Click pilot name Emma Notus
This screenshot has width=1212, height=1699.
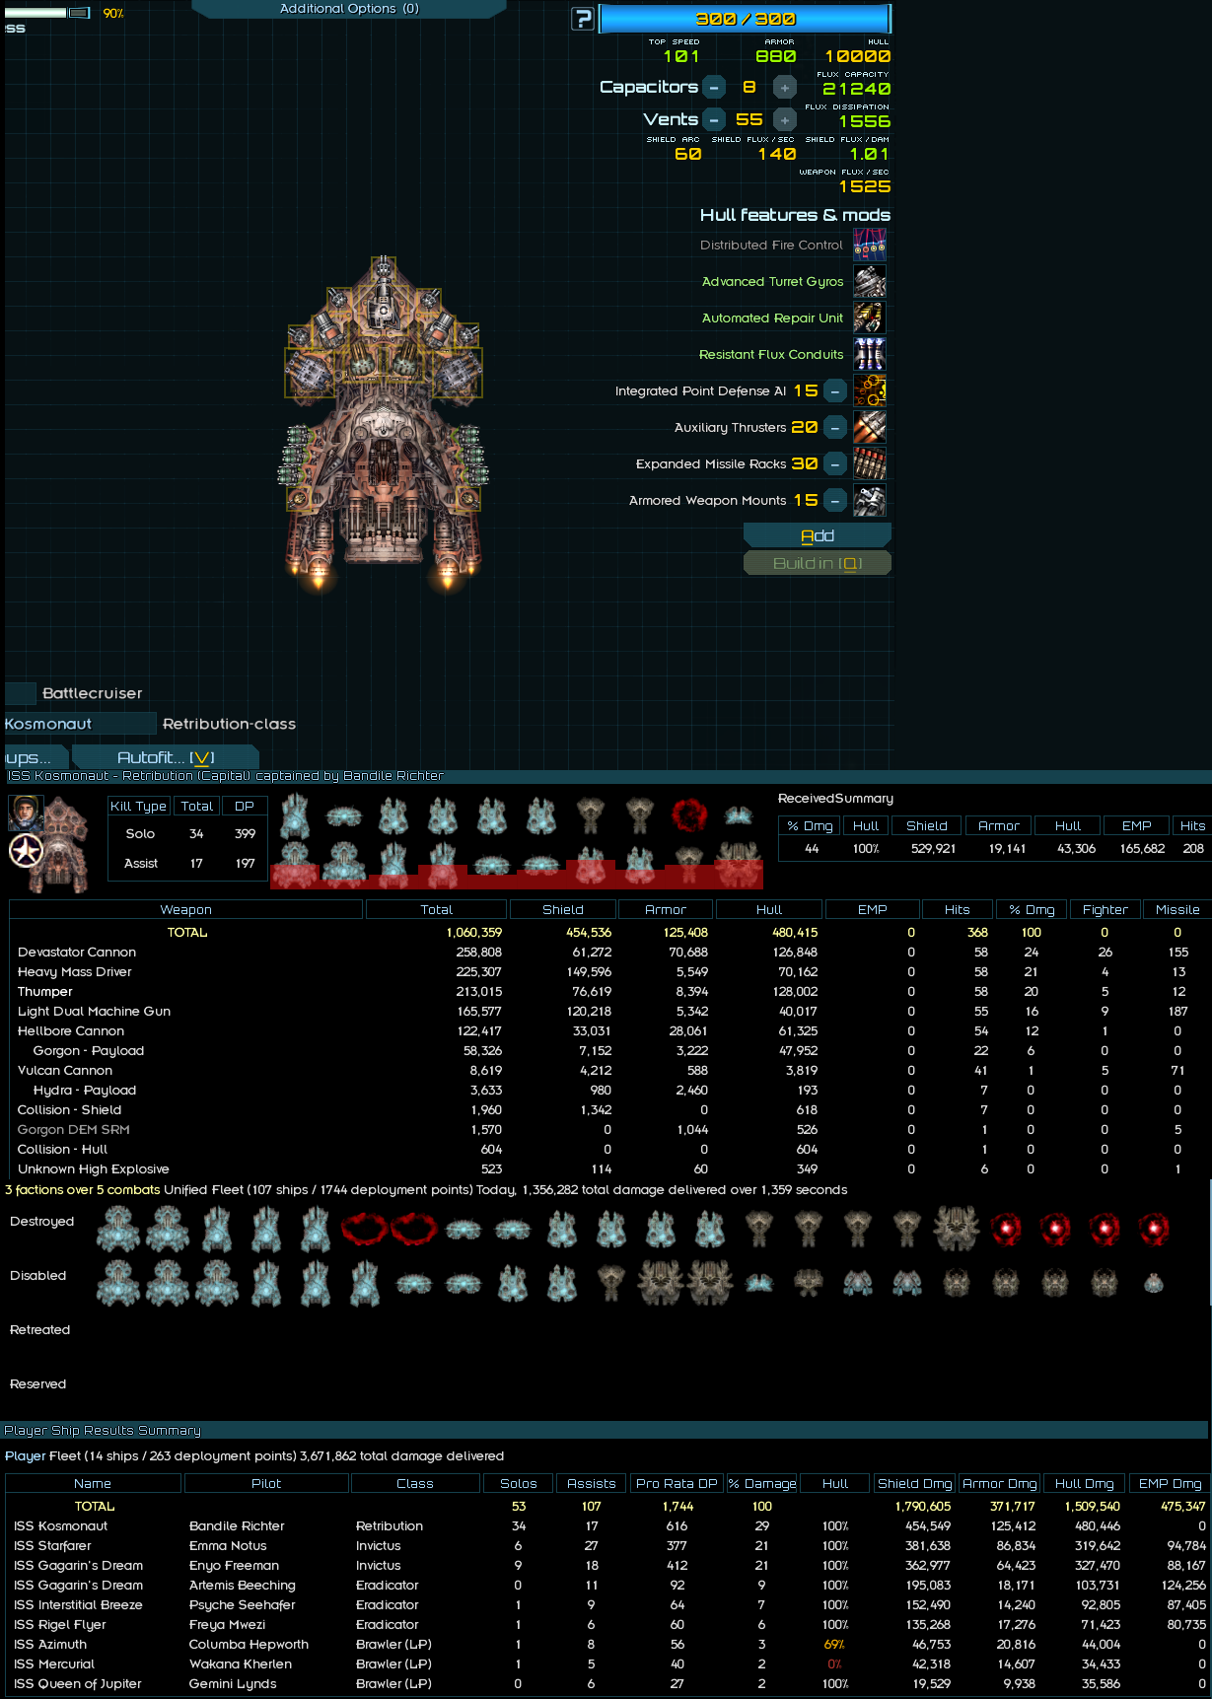pos(228,1546)
